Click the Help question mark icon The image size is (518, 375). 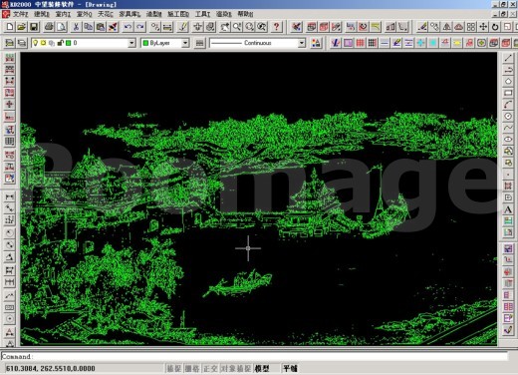click(x=276, y=27)
